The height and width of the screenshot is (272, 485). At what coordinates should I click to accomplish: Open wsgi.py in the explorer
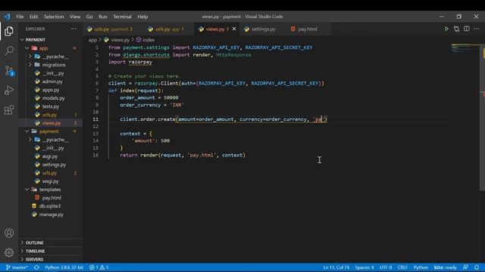click(x=51, y=181)
